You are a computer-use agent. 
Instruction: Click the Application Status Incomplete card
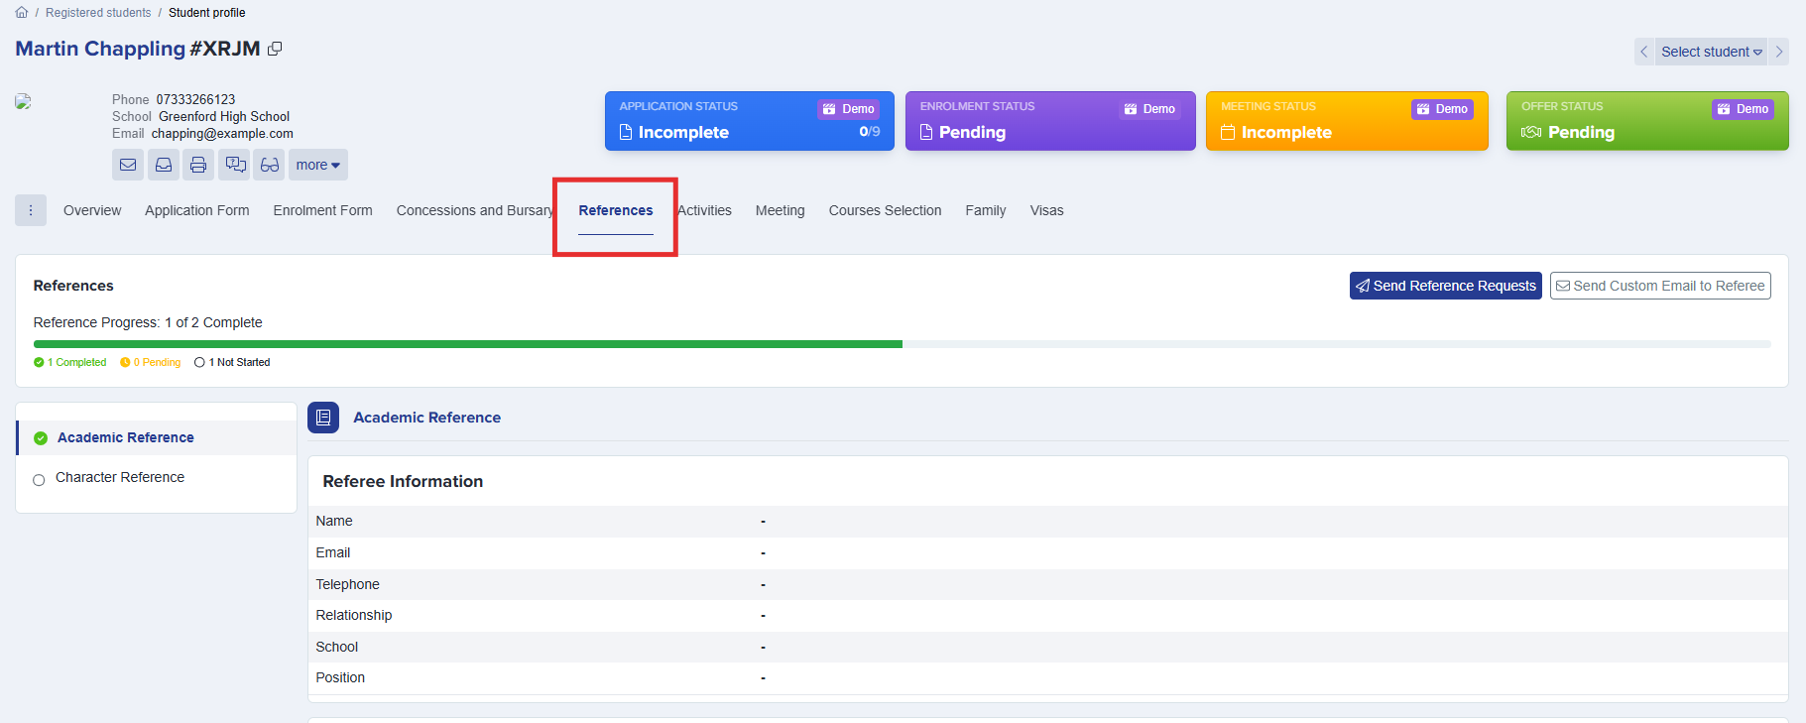tap(750, 121)
